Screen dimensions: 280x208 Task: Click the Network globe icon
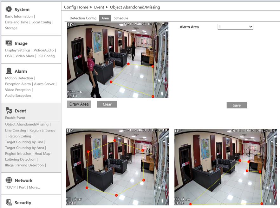coord(9,180)
